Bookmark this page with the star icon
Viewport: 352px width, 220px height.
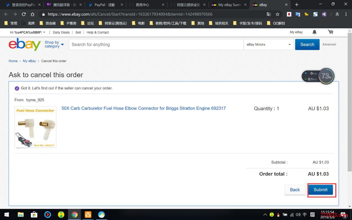click(x=277, y=14)
